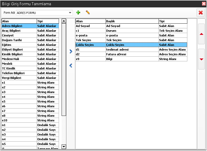This screenshot has width=207, height=151.
Task: Select Cinsiyet row
Action: (30, 35)
